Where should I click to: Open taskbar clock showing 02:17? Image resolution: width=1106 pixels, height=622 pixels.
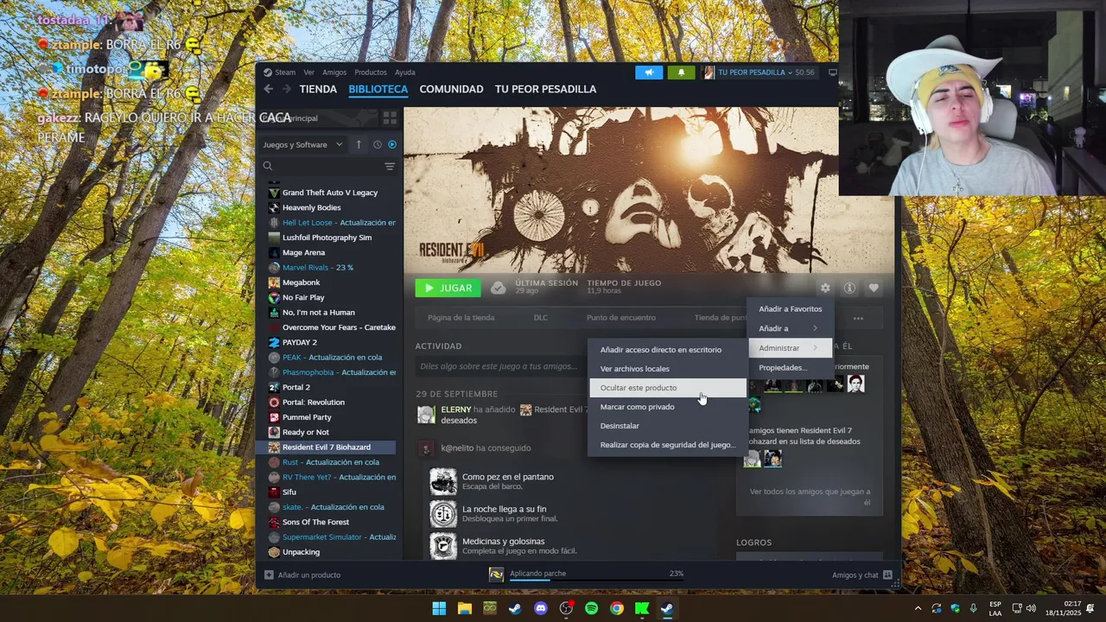click(x=1063, y=608)
